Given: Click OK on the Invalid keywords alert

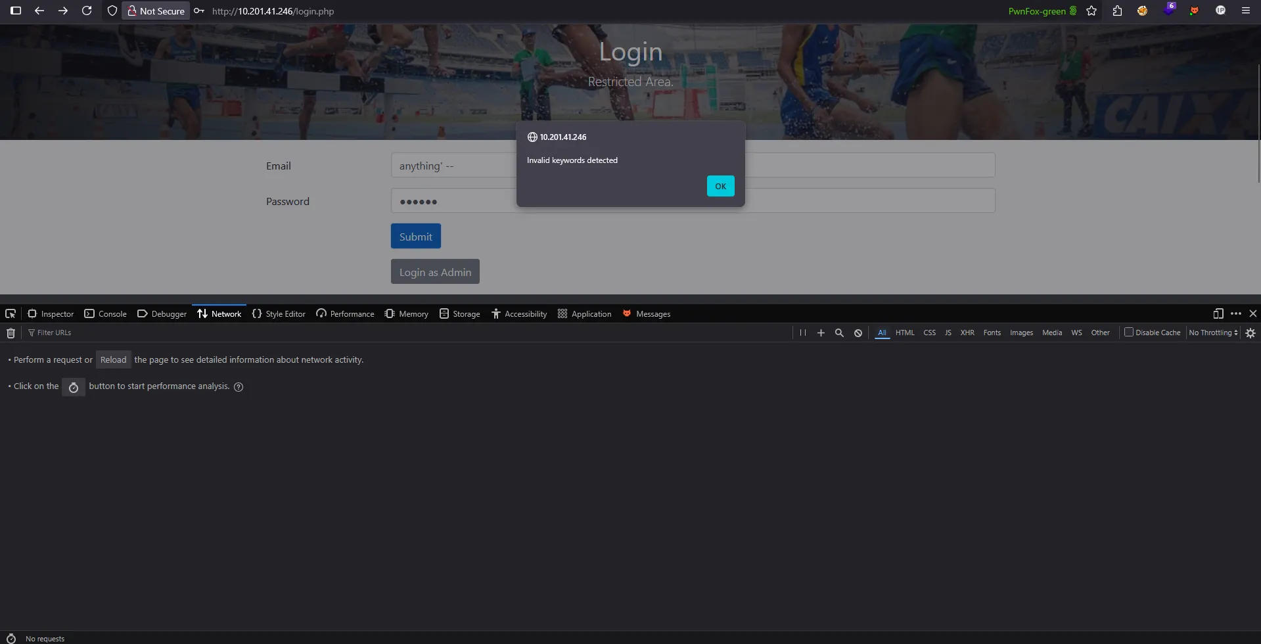Looking at the screenshot, I should tap(720, 186).
